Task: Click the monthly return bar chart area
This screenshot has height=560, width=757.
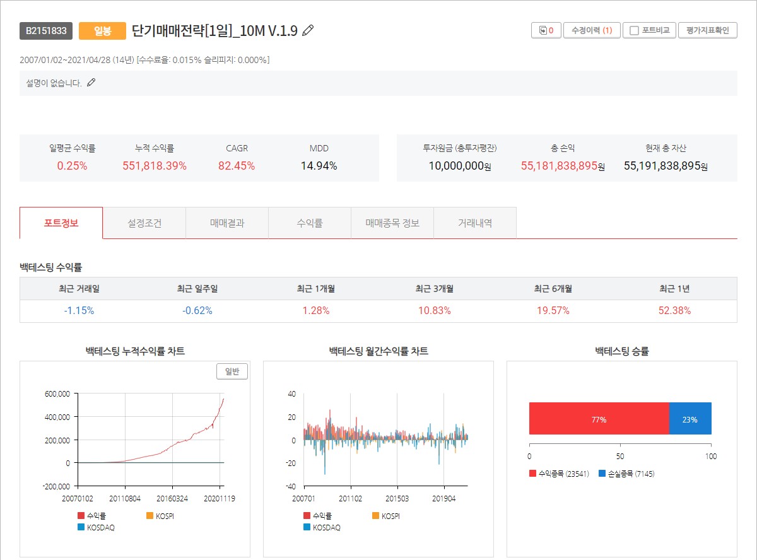Action: coord(385,440)
